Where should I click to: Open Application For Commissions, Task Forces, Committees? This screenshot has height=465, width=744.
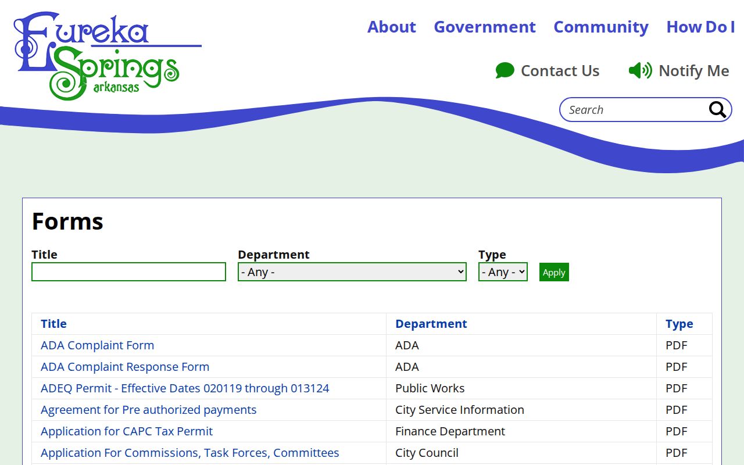click(x=189, y=453)
